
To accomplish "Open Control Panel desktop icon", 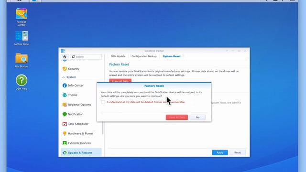I will [x=22, y=38].
